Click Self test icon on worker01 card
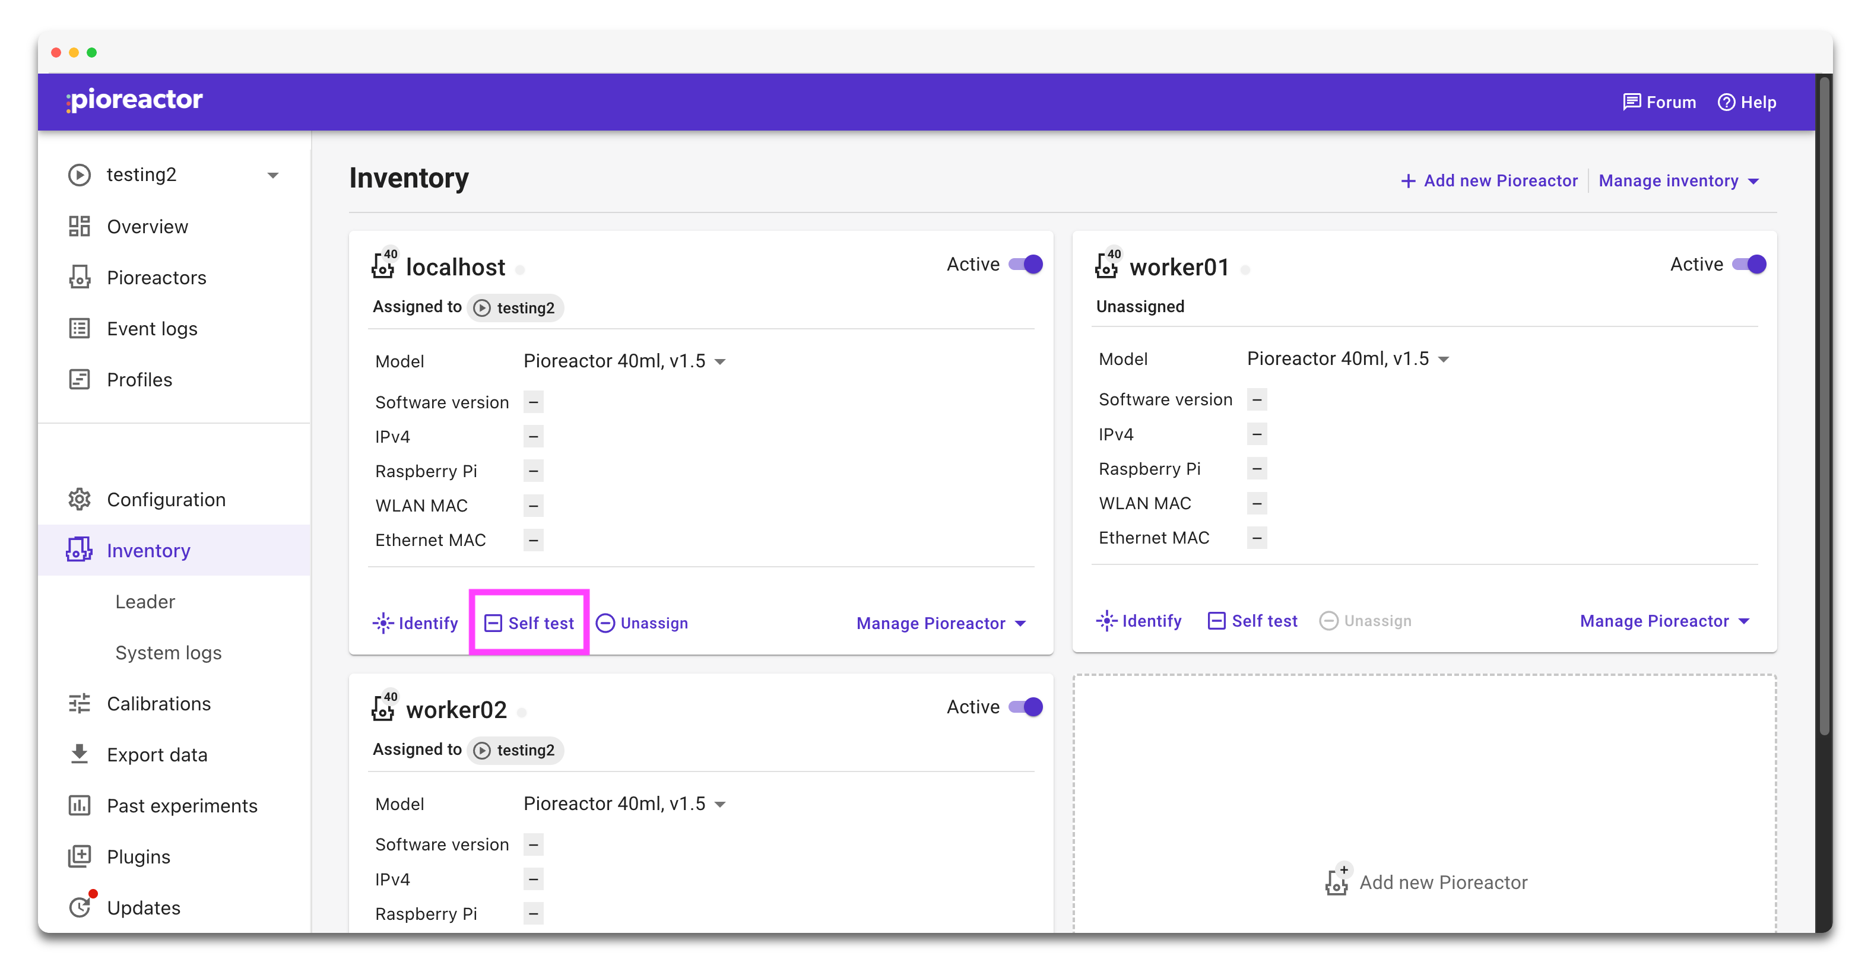The image size is (1871, 978). (1216, 621)
